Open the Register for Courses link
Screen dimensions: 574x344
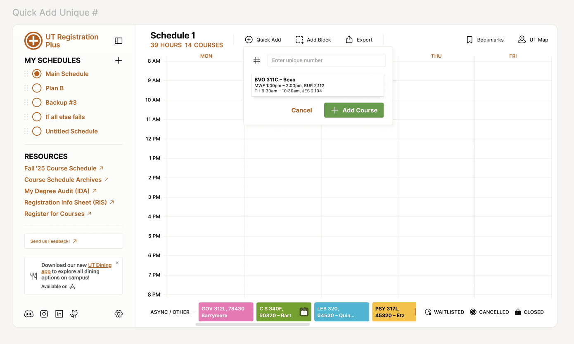point(58,214)
